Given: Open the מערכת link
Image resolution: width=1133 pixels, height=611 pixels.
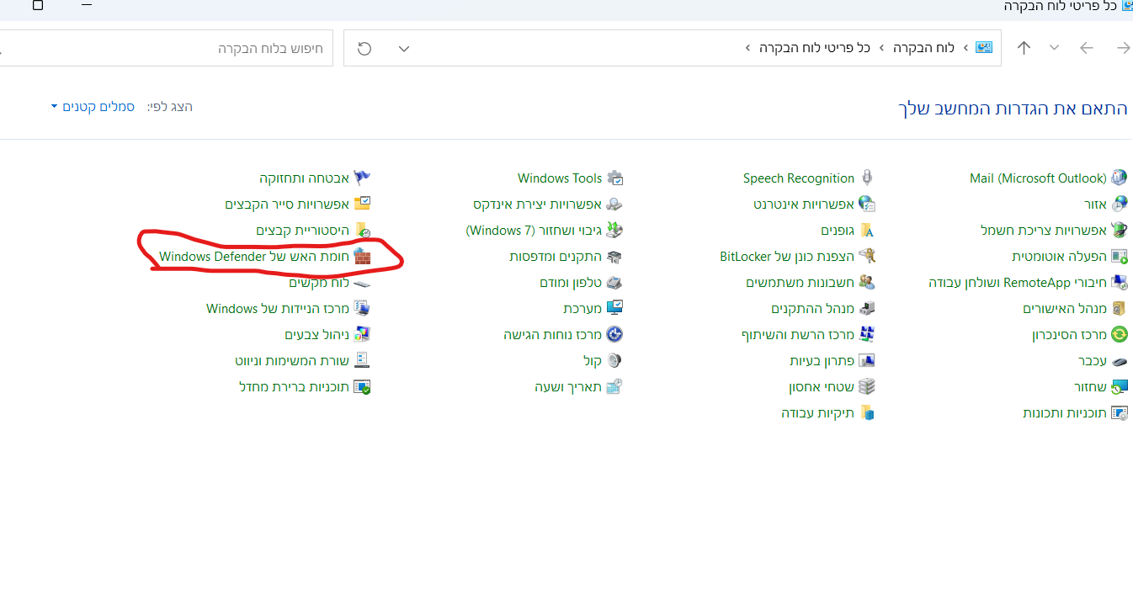Looking at the screenshot, I should pos(582,308).
